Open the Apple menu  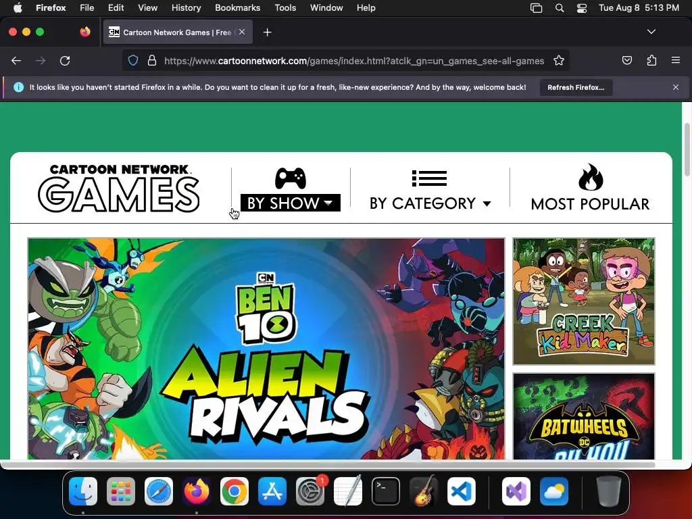18,7
